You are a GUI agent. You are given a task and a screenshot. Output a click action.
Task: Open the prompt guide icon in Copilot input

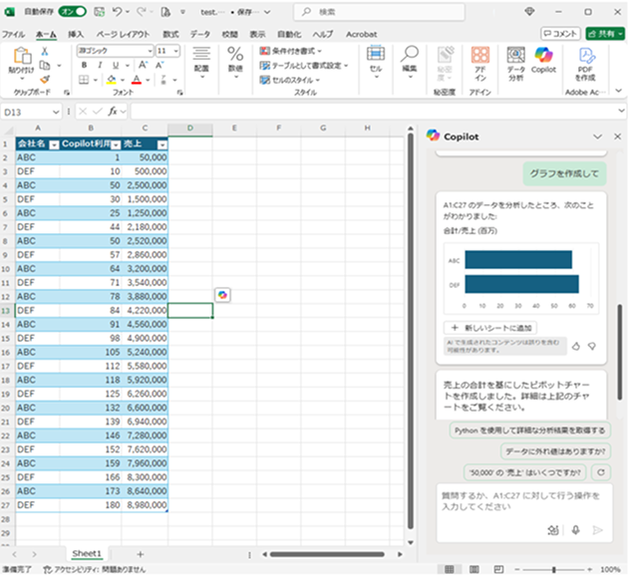tap(553, 530)
